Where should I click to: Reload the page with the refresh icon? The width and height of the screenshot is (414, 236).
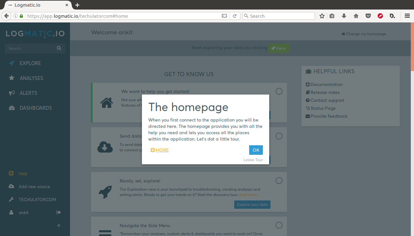point(235,16)
